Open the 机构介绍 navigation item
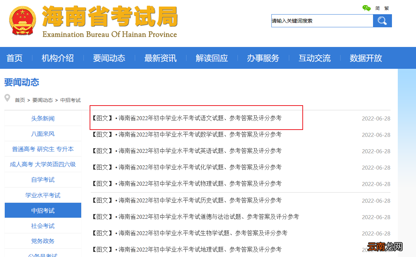Screen dimensions: 416x257 58,58
